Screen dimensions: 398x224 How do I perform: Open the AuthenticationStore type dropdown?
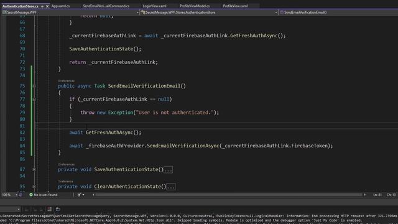[x=209, y=12]
